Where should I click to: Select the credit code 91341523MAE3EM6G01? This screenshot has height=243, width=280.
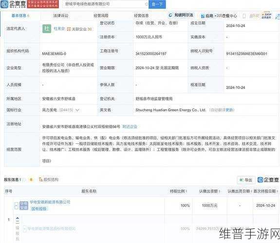246,53
